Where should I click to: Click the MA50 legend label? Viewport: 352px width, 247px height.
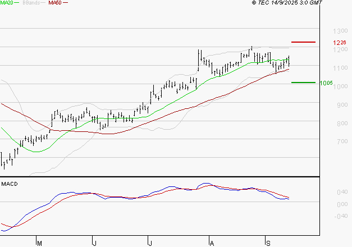tap(55, 3)
